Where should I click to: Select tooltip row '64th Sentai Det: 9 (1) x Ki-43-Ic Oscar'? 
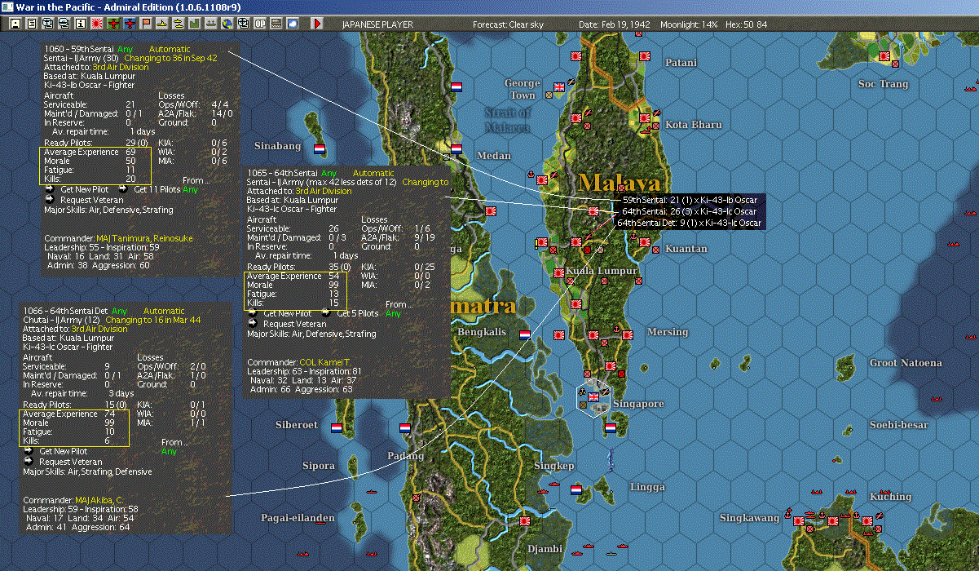(x=690, y=223)
